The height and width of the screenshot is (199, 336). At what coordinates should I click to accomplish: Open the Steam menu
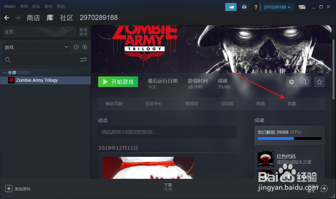tap(10, 6)
